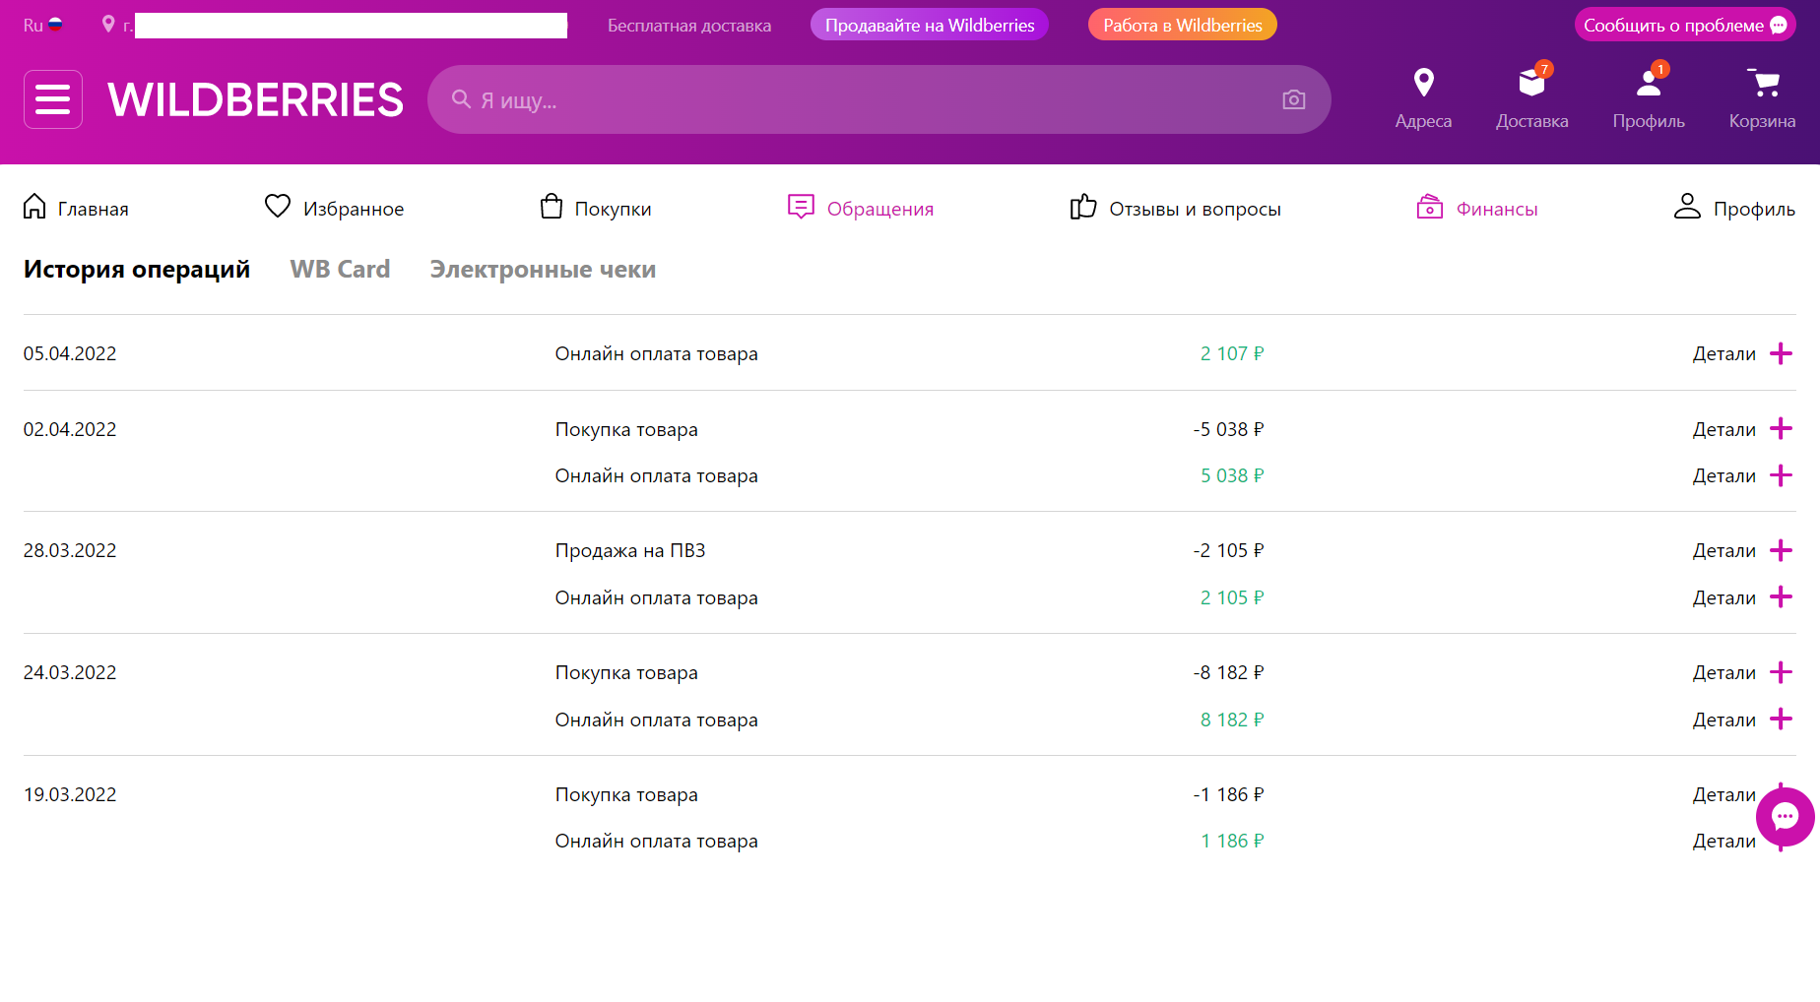This screenshot has height=1002, width=1820.
Task: Open Покупки navigation item
Action: coord(596,209)
